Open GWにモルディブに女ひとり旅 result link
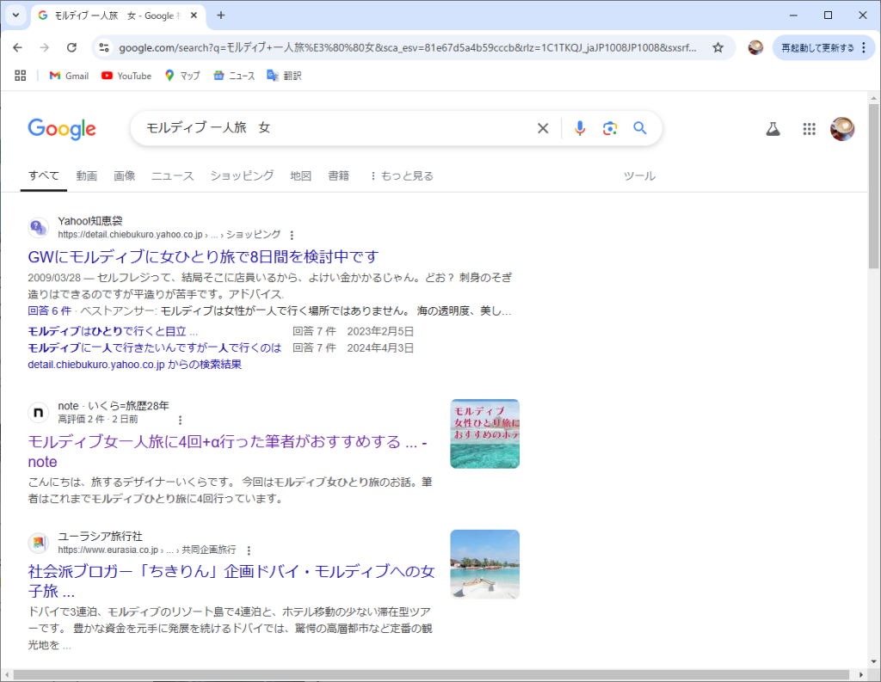 [x=203, y=256]
